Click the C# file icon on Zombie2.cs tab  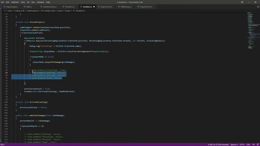pos(81,7)
